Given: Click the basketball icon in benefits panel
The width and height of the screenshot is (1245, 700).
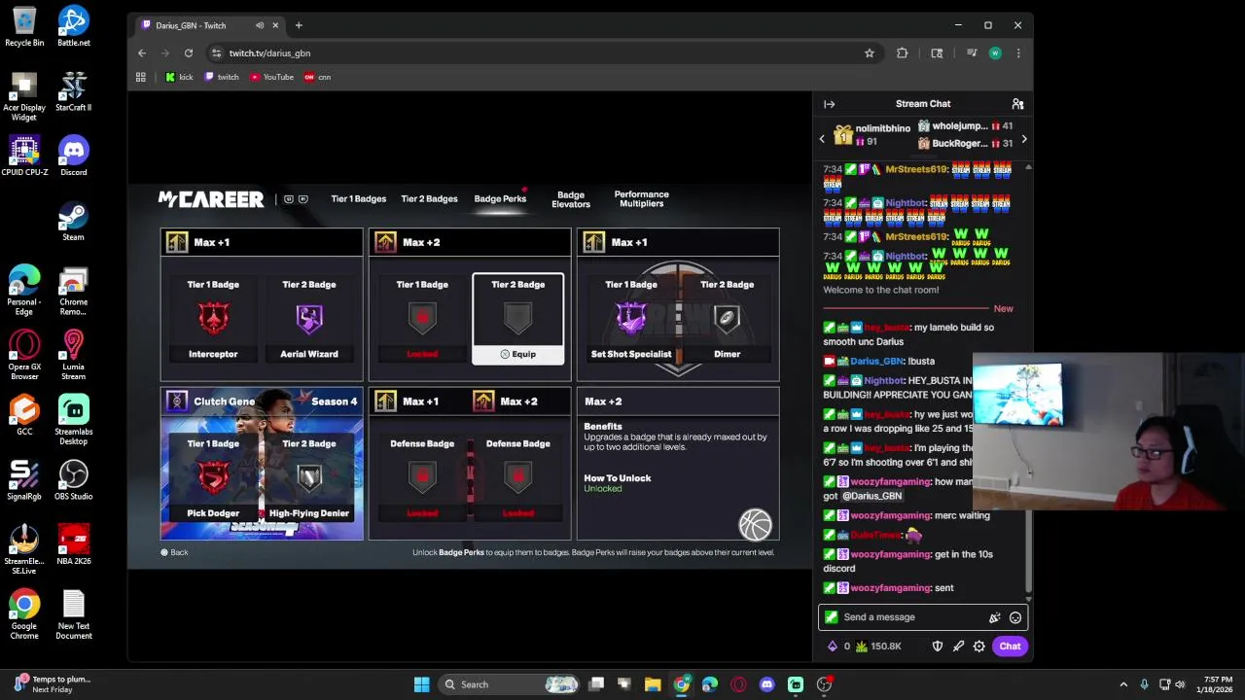Looking at the screenshot, I should 755,524.
